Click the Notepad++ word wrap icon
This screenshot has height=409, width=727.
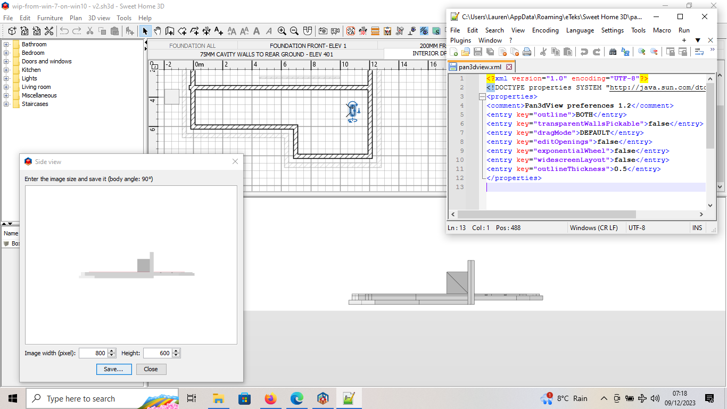pyautogui.click(x=699, y=52)
